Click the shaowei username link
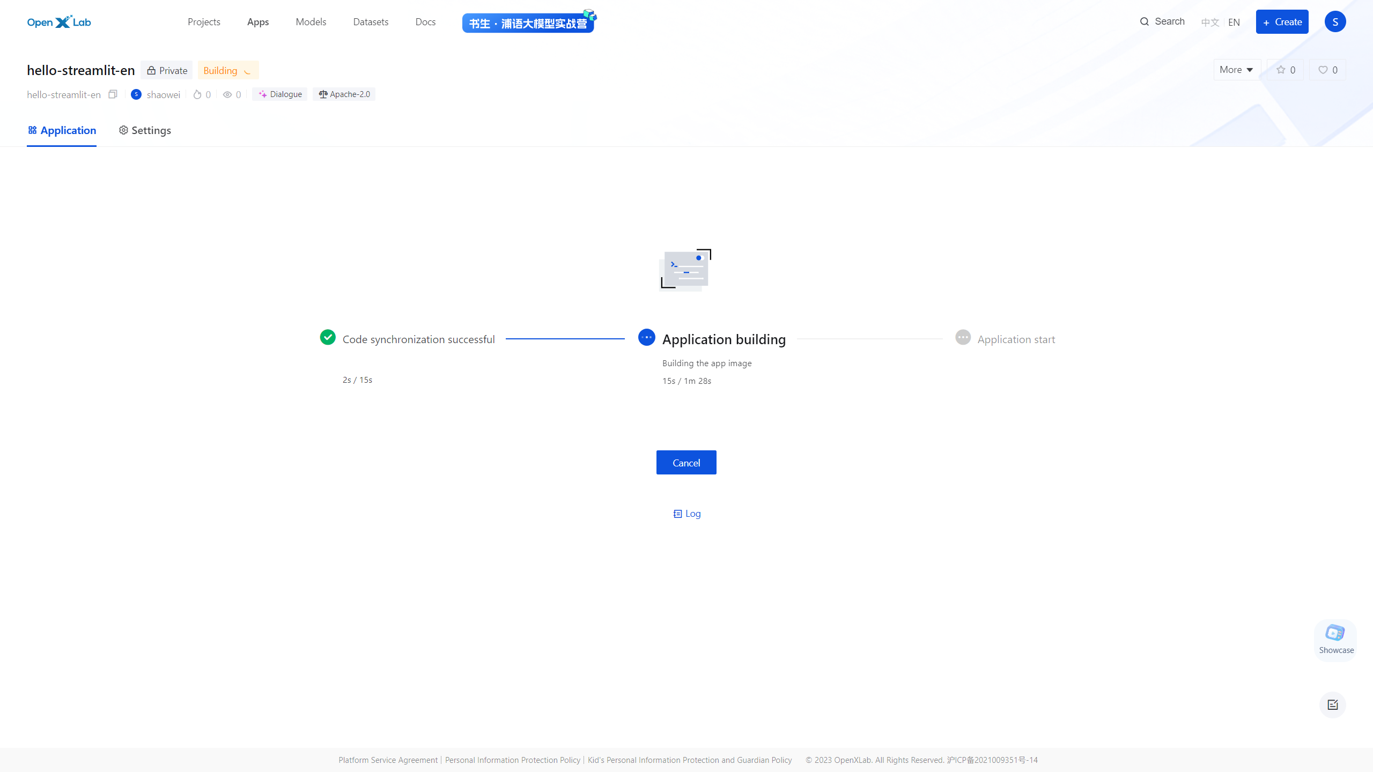The image size is (1373, 772). [164, 95]
